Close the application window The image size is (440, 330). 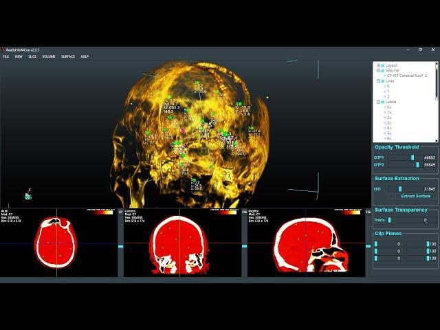pos(432,49)
